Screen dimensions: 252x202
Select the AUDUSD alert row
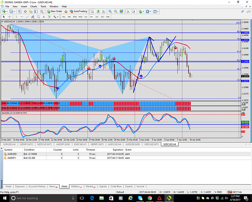point(127,154)
